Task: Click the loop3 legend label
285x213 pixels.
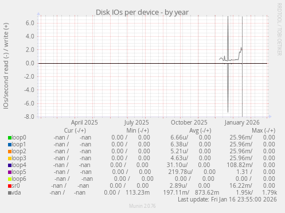Action: pos(19,158)
